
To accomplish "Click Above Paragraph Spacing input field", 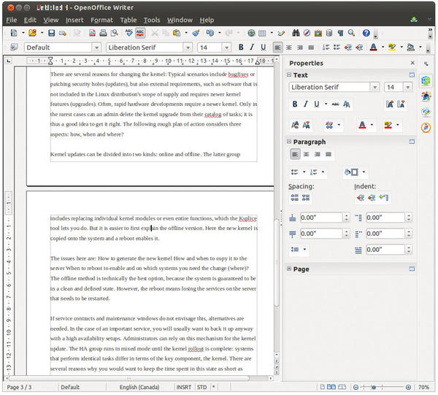I will (321, 218).
